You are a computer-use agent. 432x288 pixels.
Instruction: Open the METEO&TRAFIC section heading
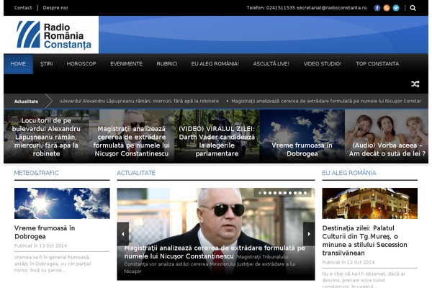point(37,173)
